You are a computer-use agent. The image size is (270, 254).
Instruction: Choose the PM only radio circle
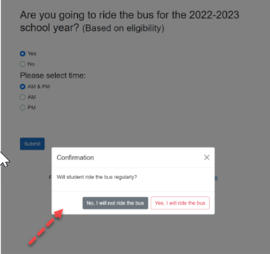pyautogui.click(x=23, y=108)
